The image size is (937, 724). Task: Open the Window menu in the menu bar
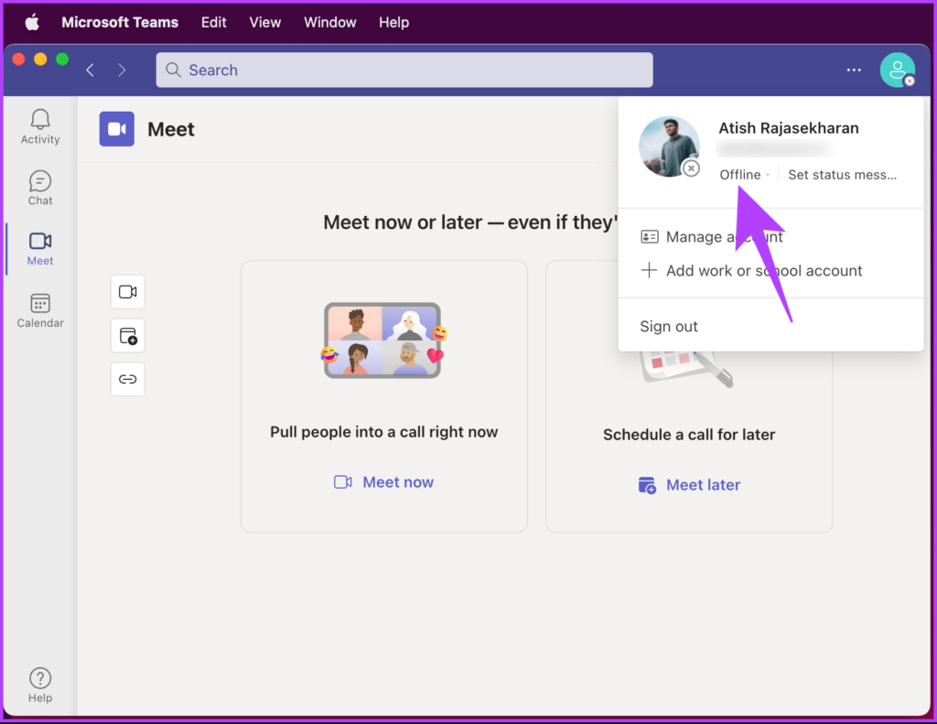(329, 22)
